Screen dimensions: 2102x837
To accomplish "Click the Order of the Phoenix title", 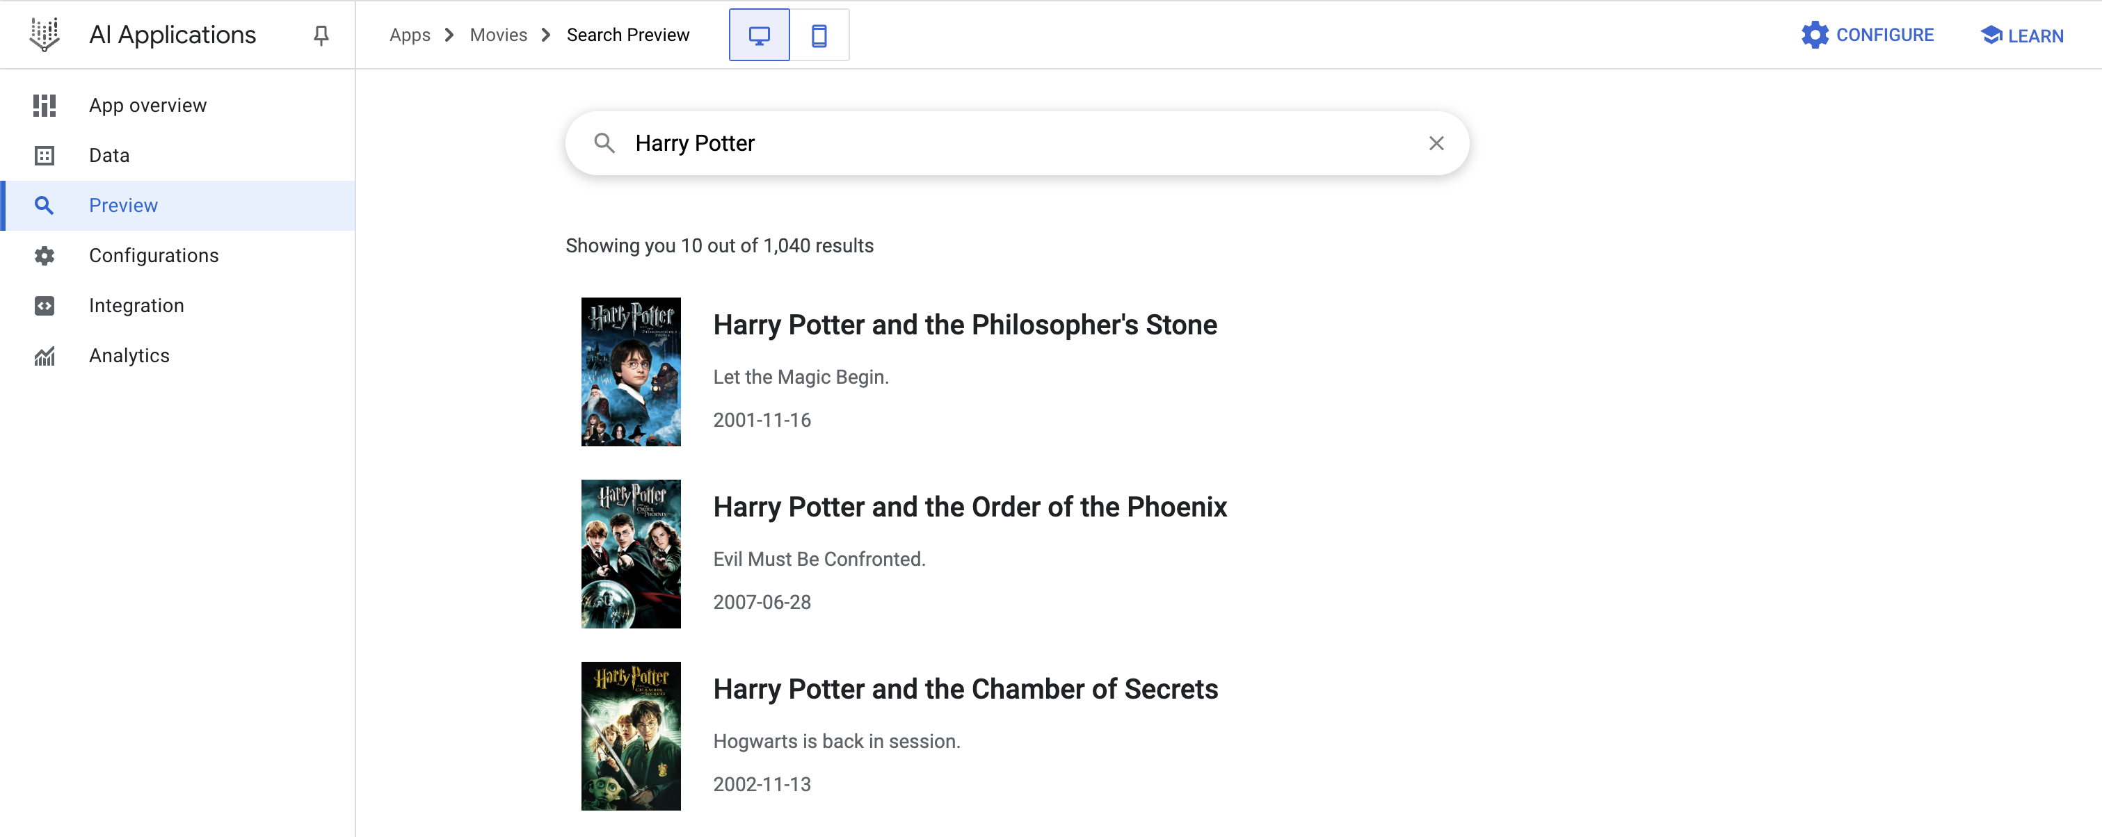I will 970,507.
